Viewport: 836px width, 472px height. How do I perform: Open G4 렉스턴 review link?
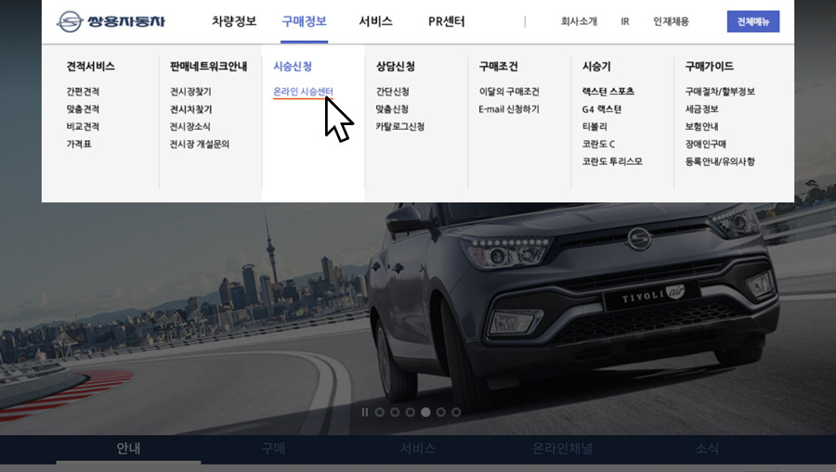[602, 109]
